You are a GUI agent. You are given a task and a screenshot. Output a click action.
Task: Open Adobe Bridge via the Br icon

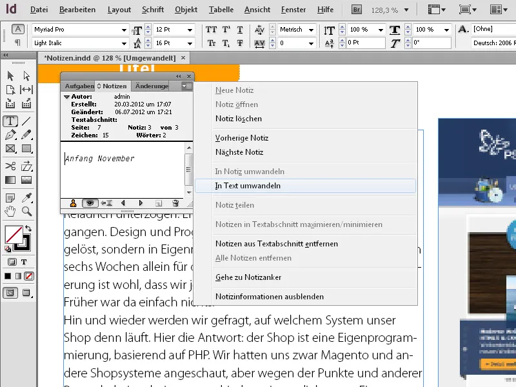point(355,10)
